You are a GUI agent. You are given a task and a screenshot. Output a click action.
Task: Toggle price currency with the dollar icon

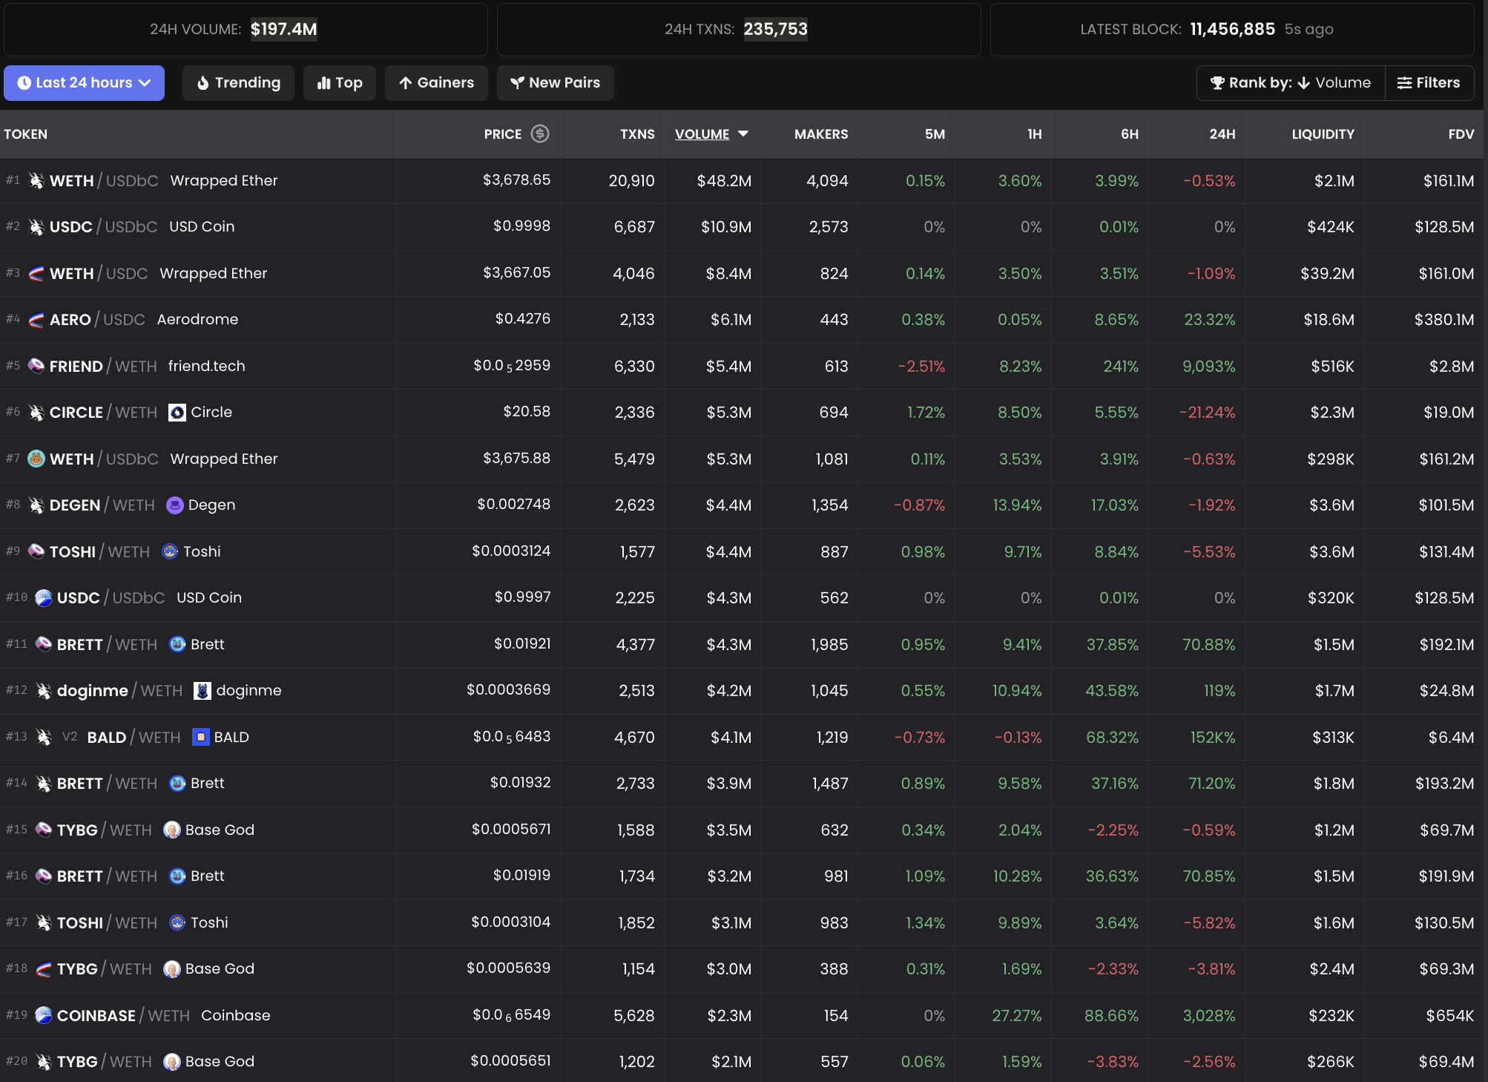(x=540, y=134)
